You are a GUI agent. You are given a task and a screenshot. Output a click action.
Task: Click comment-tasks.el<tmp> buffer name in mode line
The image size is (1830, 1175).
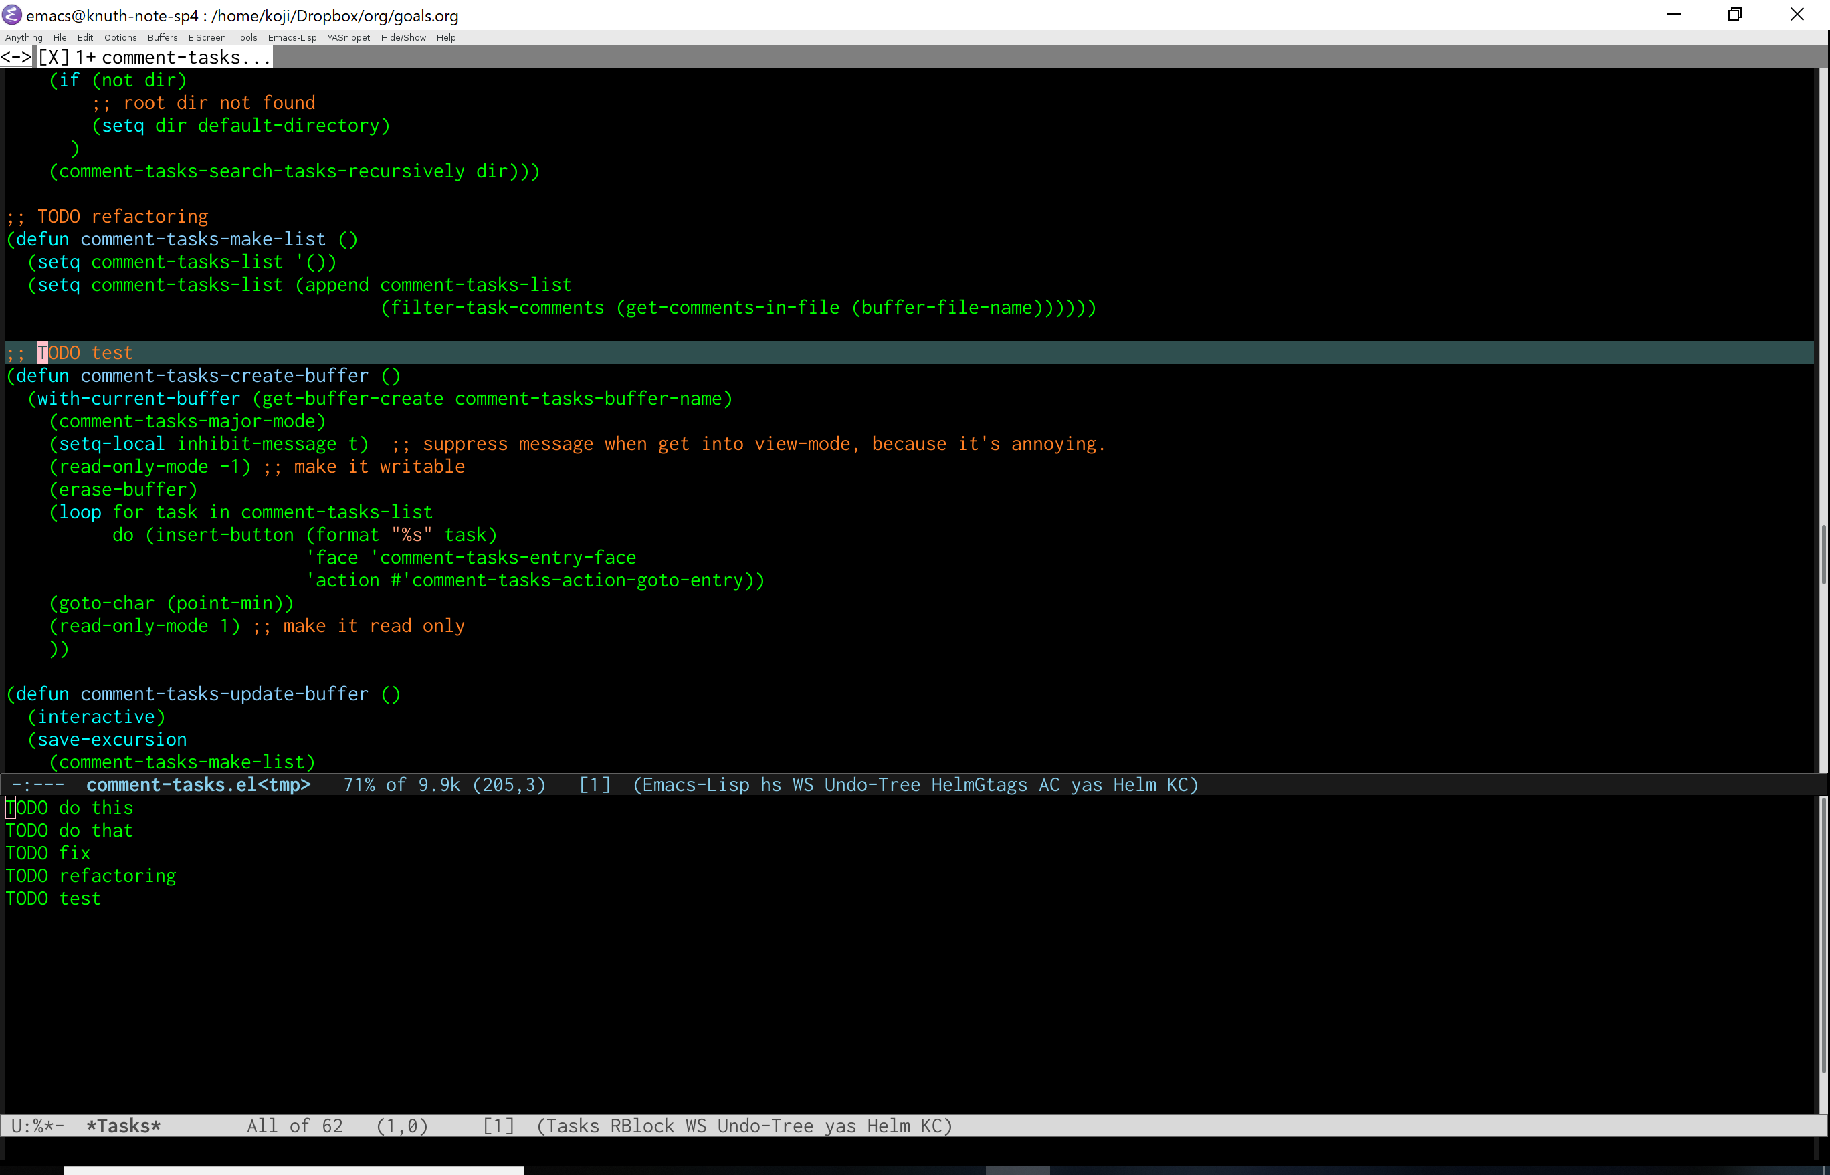(x=199, y=784)
